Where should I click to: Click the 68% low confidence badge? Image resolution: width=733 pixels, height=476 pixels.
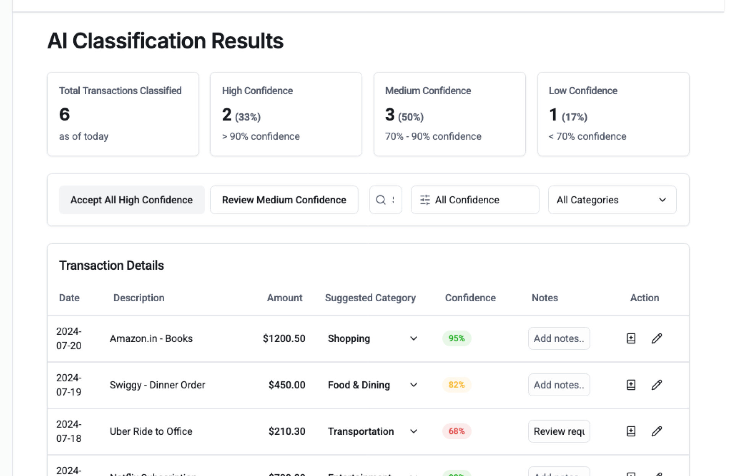point(456,431)
